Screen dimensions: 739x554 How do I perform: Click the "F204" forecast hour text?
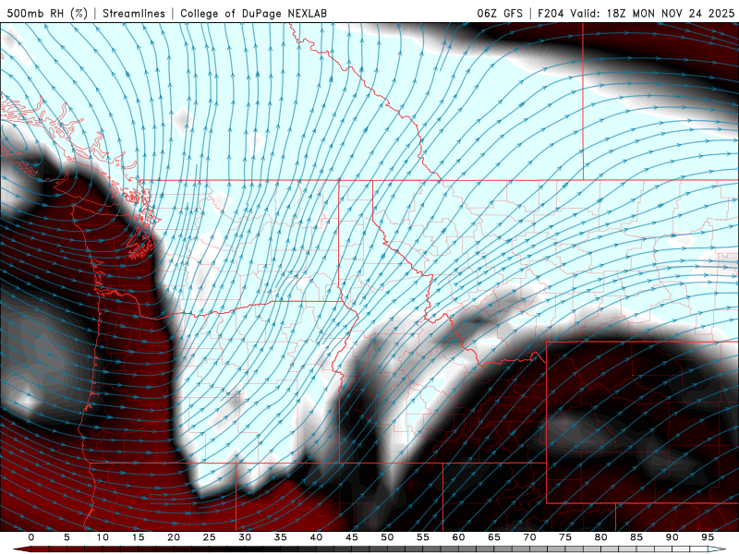pyautogui.click(x=551, y=14)
